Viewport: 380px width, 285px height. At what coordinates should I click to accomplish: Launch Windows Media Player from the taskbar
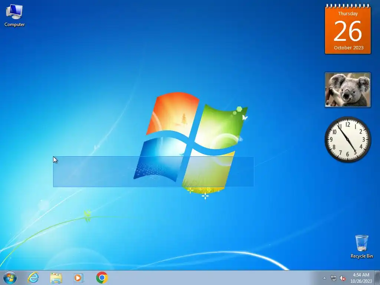(79, 278)
